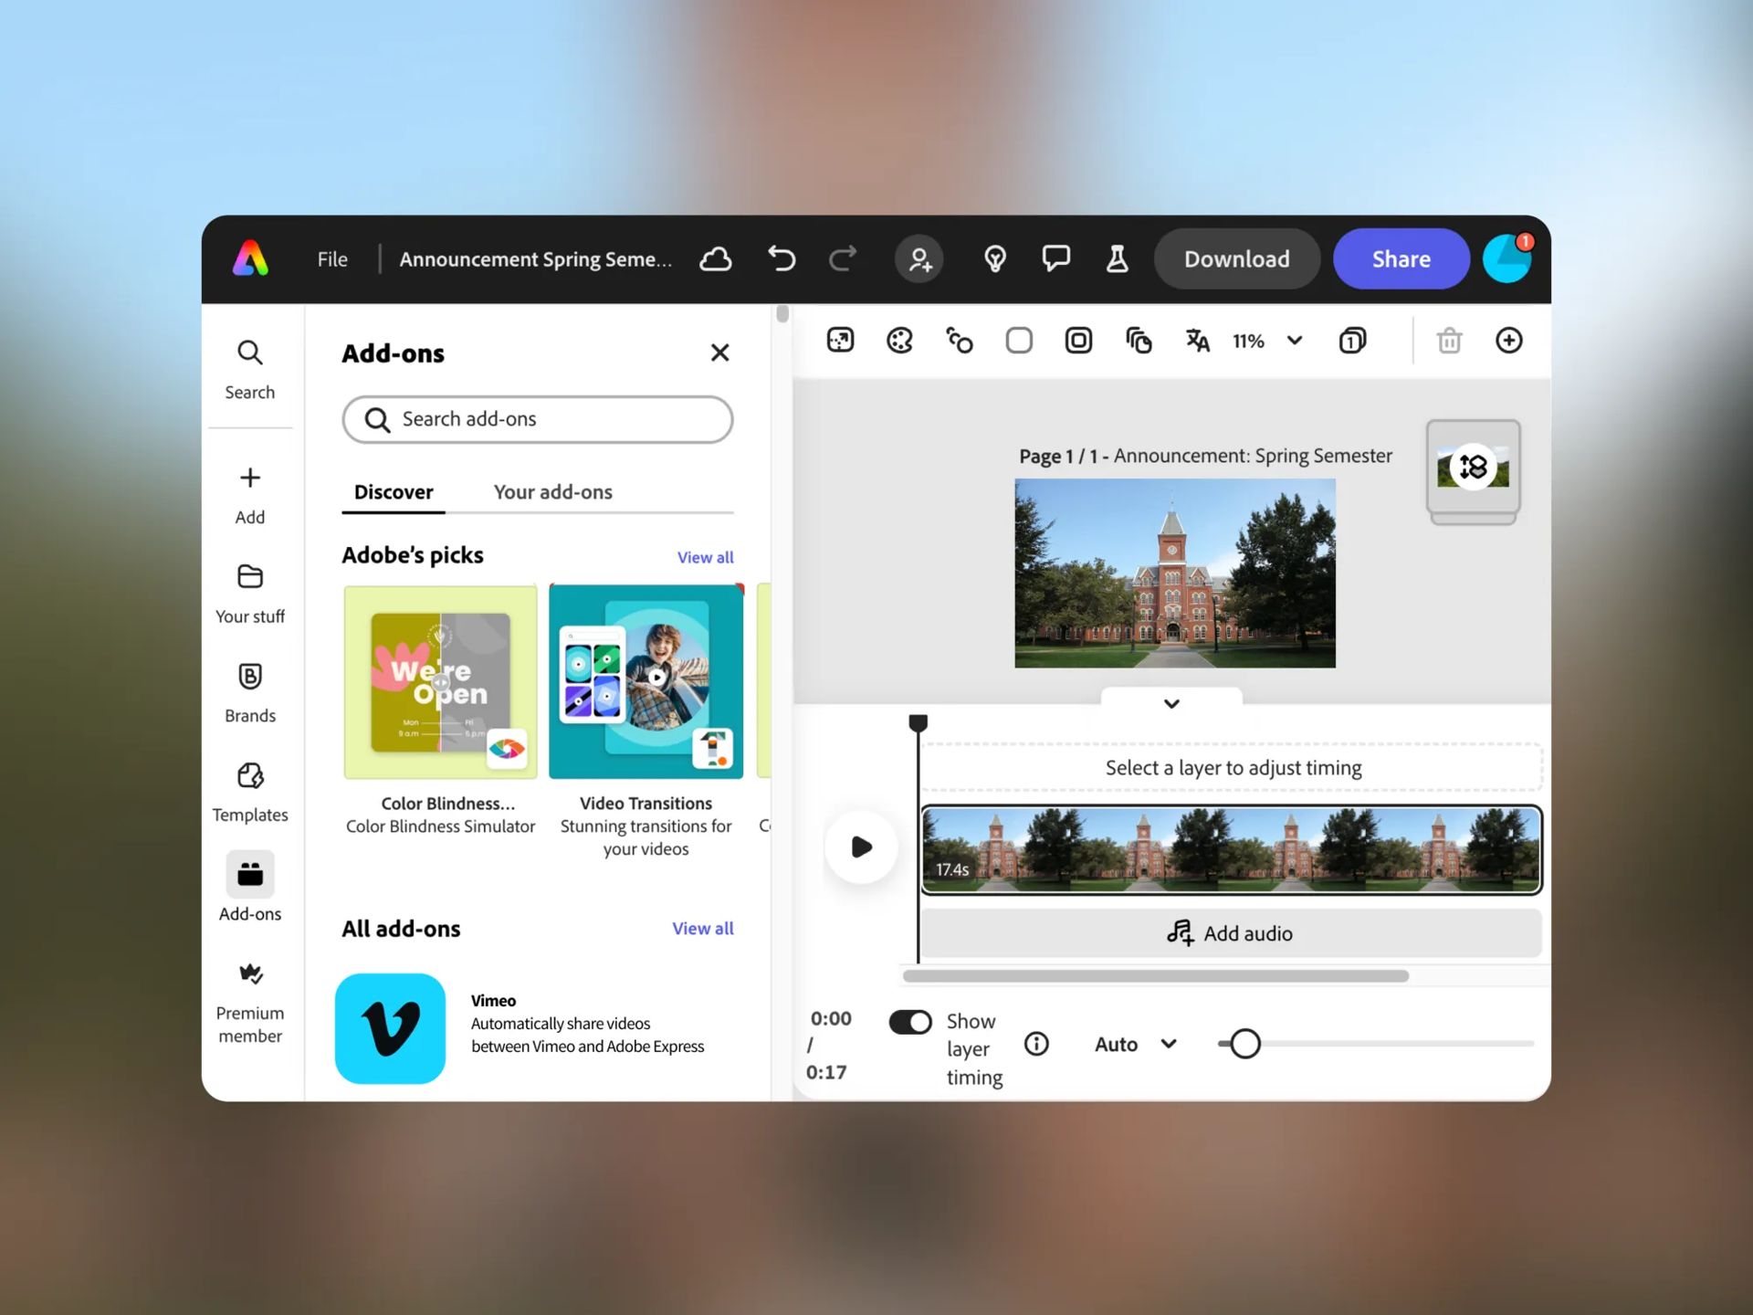Screen dimensions: 1753x1315
Task: Switch to Your add-ons tab
Action: click(x=552, y=492)
